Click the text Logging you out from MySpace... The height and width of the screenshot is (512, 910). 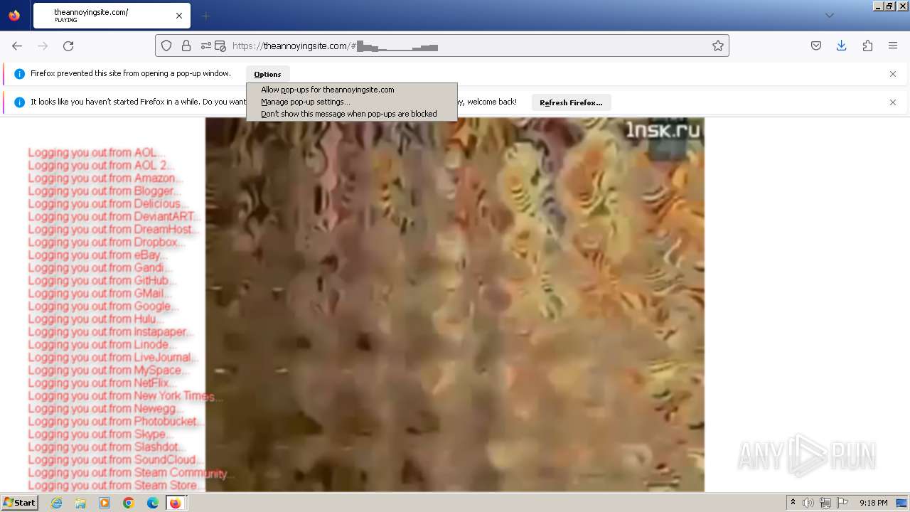pos(107,370)
